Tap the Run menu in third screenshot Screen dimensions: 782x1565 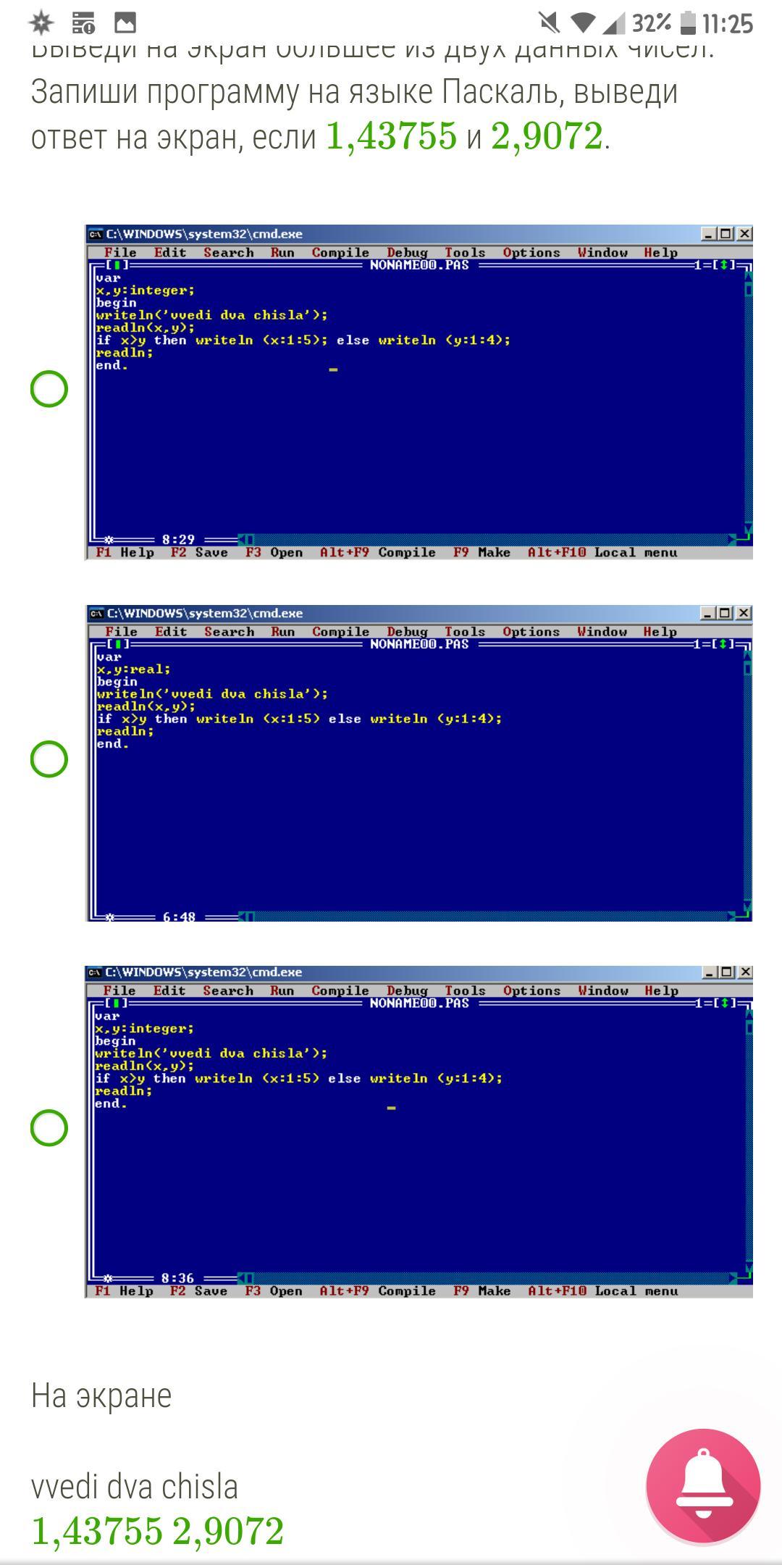coord(282,990)
